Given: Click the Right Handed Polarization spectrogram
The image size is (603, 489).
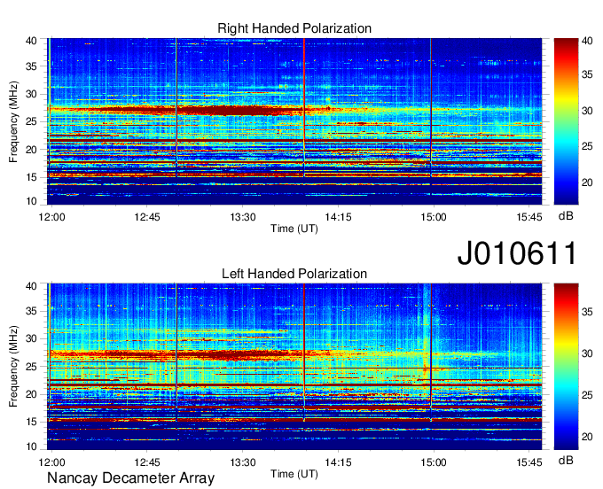Looking at the screenshot, I should tap(294, 121).
